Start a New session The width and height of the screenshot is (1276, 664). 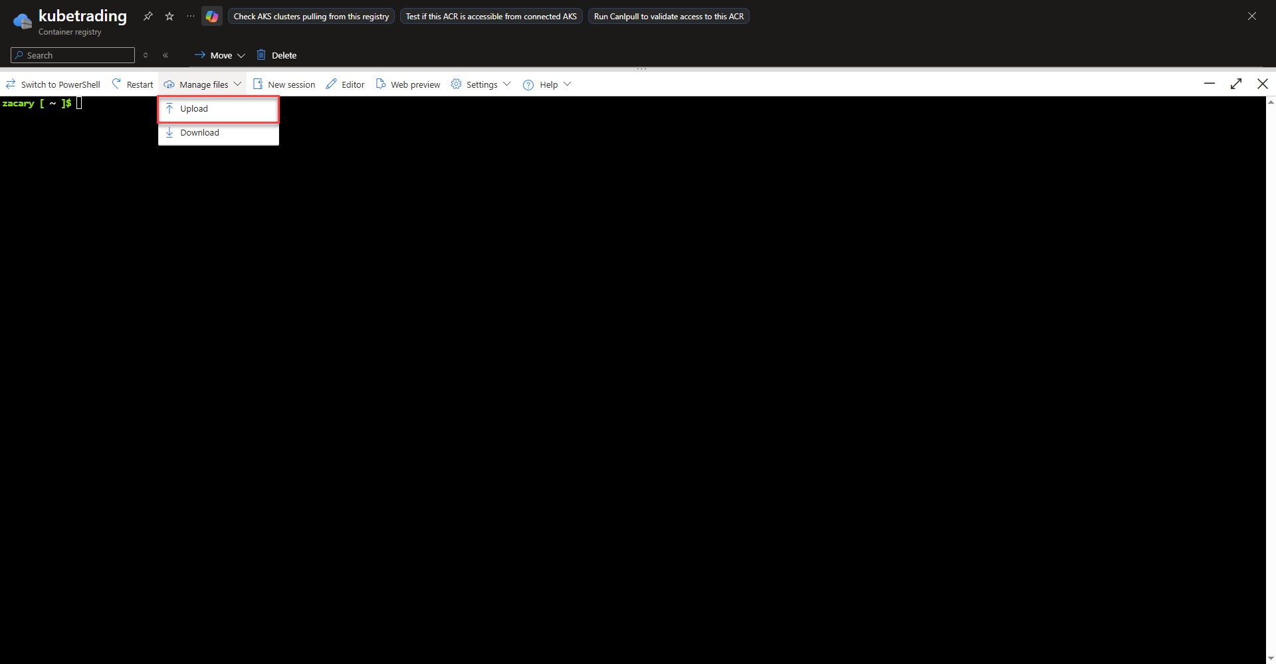(284, 84)
